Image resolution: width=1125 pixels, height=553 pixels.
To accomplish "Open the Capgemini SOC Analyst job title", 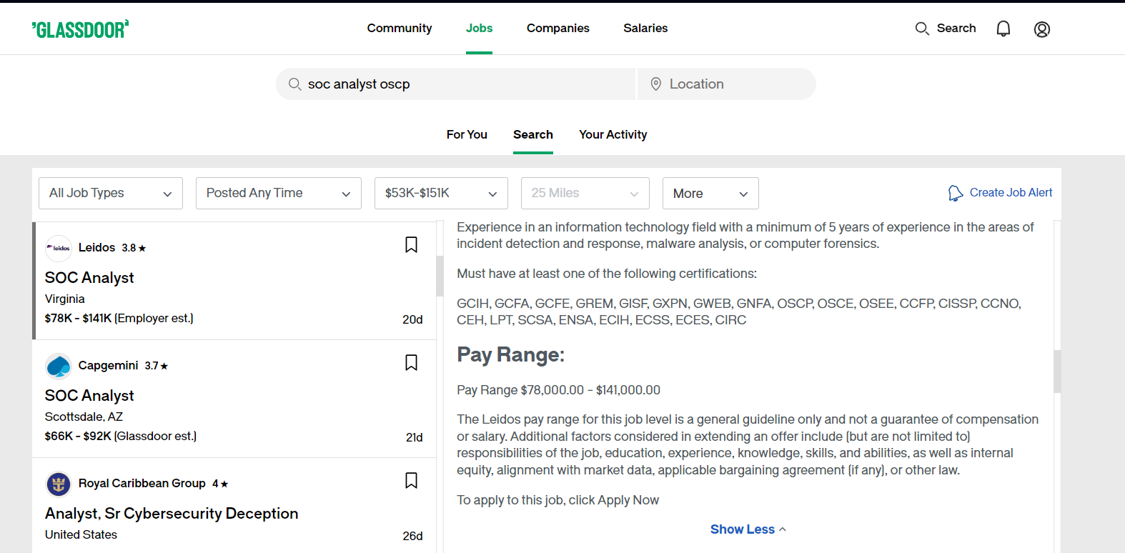I will point(89,396).
